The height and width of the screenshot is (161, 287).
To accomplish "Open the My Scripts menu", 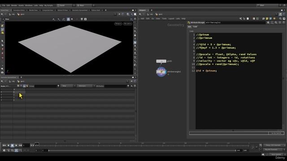I will pos(48,5).
